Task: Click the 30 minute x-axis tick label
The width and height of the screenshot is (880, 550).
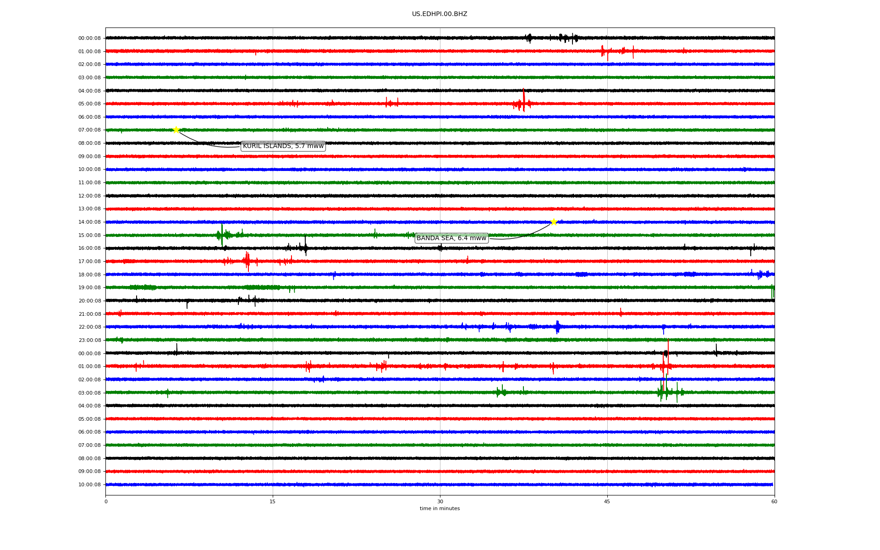Action: point(440,501)
